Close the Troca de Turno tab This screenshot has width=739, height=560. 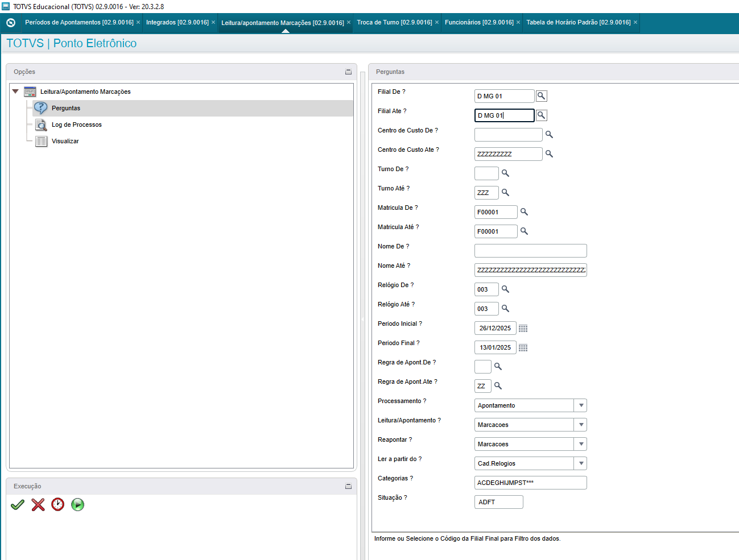(437, 23)
